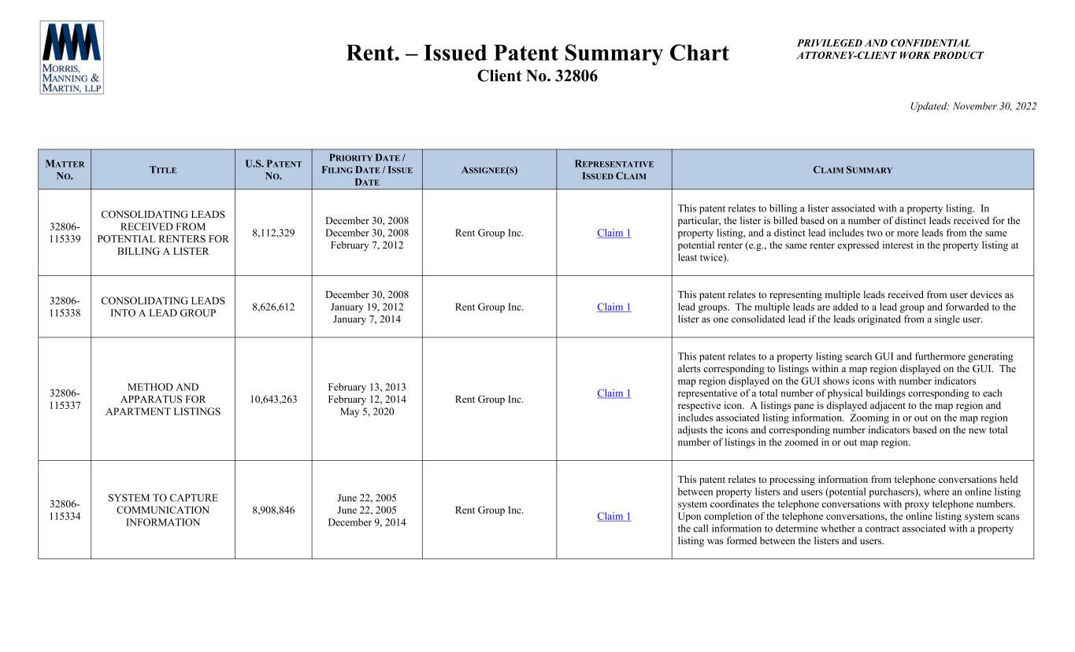Select the Assignee(s) column header
Screen dimensions: 1075x652
[489, 170]
